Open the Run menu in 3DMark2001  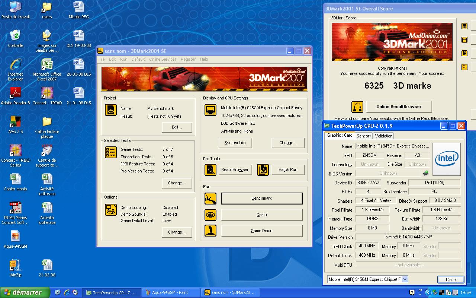pos(124,59)
